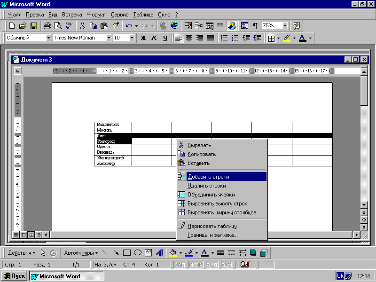Viewport: 376px width, 282px height.
Task: Apply the font color A on formatting toolbar
Action: 303,38
